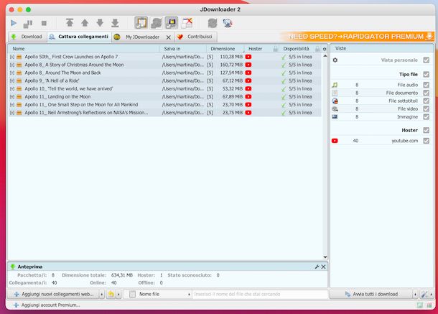The height and width of the screenshot is (314, 438).
Task: Uncheck the File sottotitoli checkbox
Action: (426, 101)
